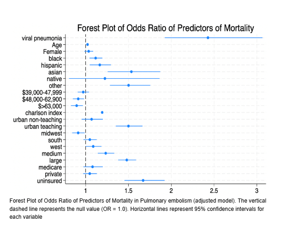Click the viral pneumonia odds ratio point
Viewport: 298px width, 233px height.
pyautogui.click(x=208, y=38)
